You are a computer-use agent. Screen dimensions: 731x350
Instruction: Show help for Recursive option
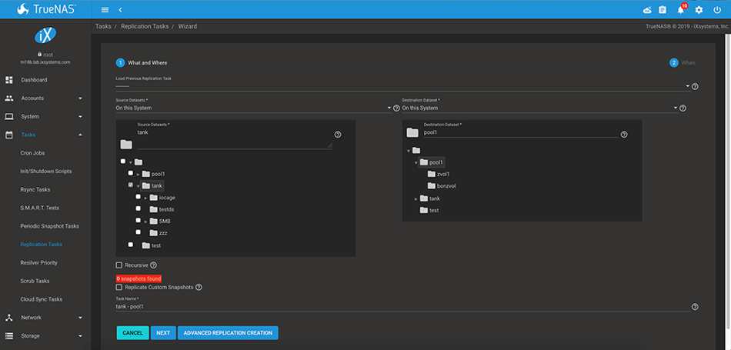click(153, 265)
